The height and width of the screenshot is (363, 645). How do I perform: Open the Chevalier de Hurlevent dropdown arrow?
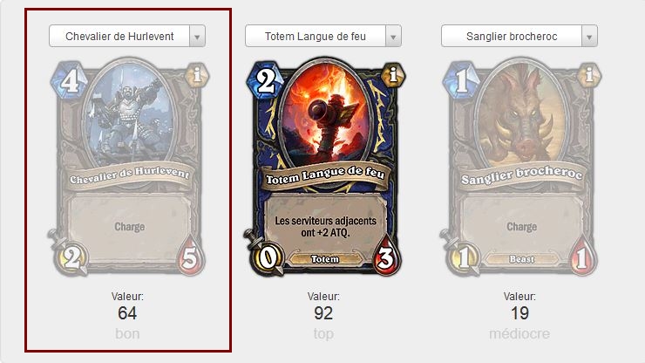[x=197, y=37]
